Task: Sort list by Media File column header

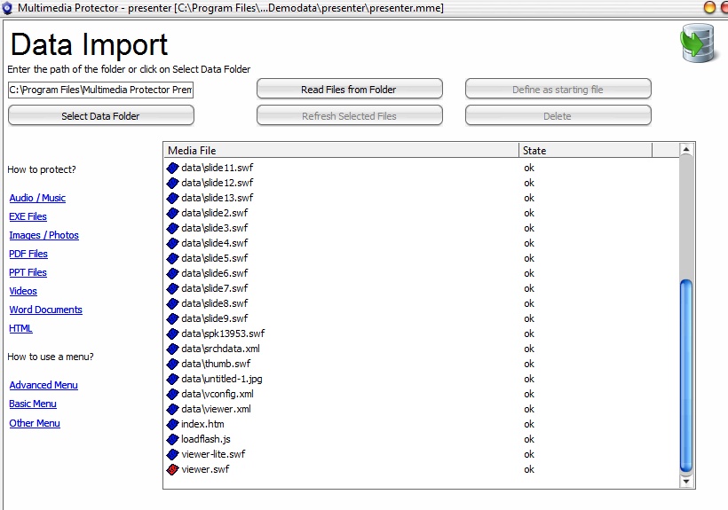Action: click(x=341, y=151)
